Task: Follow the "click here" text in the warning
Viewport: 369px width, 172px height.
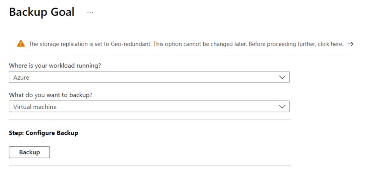Action: coord(331,44)
